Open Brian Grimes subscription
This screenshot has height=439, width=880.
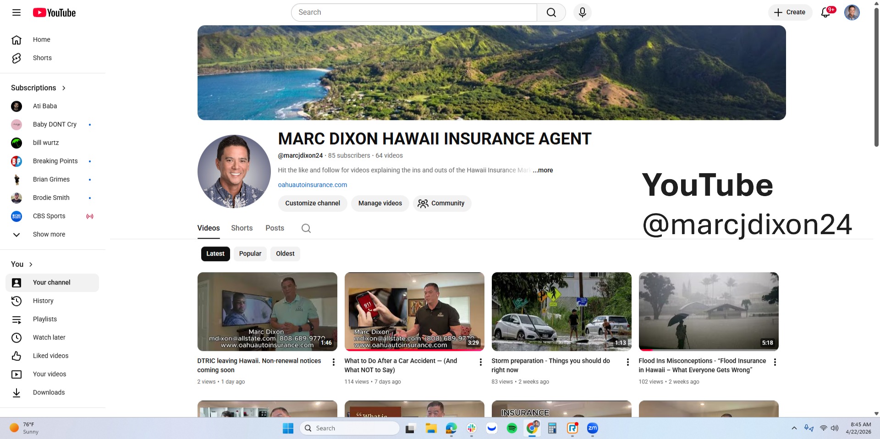pos(53,180)
